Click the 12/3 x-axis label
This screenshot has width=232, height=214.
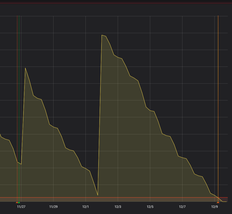pyautogui.click(x=118, y=207)
